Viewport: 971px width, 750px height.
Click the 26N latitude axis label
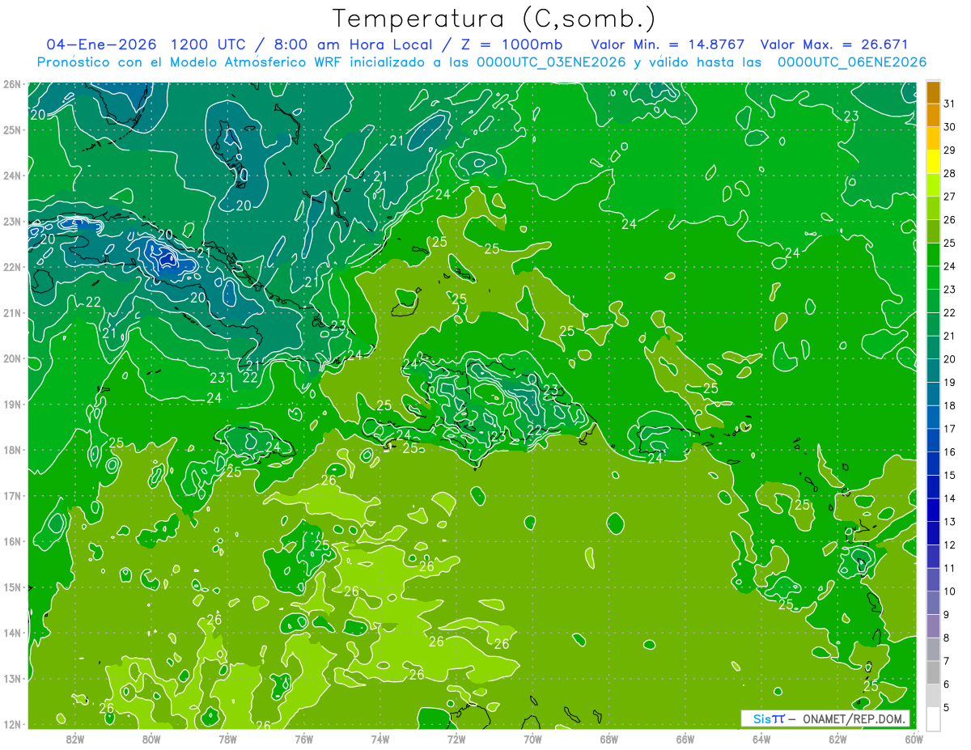pos(11,84)
